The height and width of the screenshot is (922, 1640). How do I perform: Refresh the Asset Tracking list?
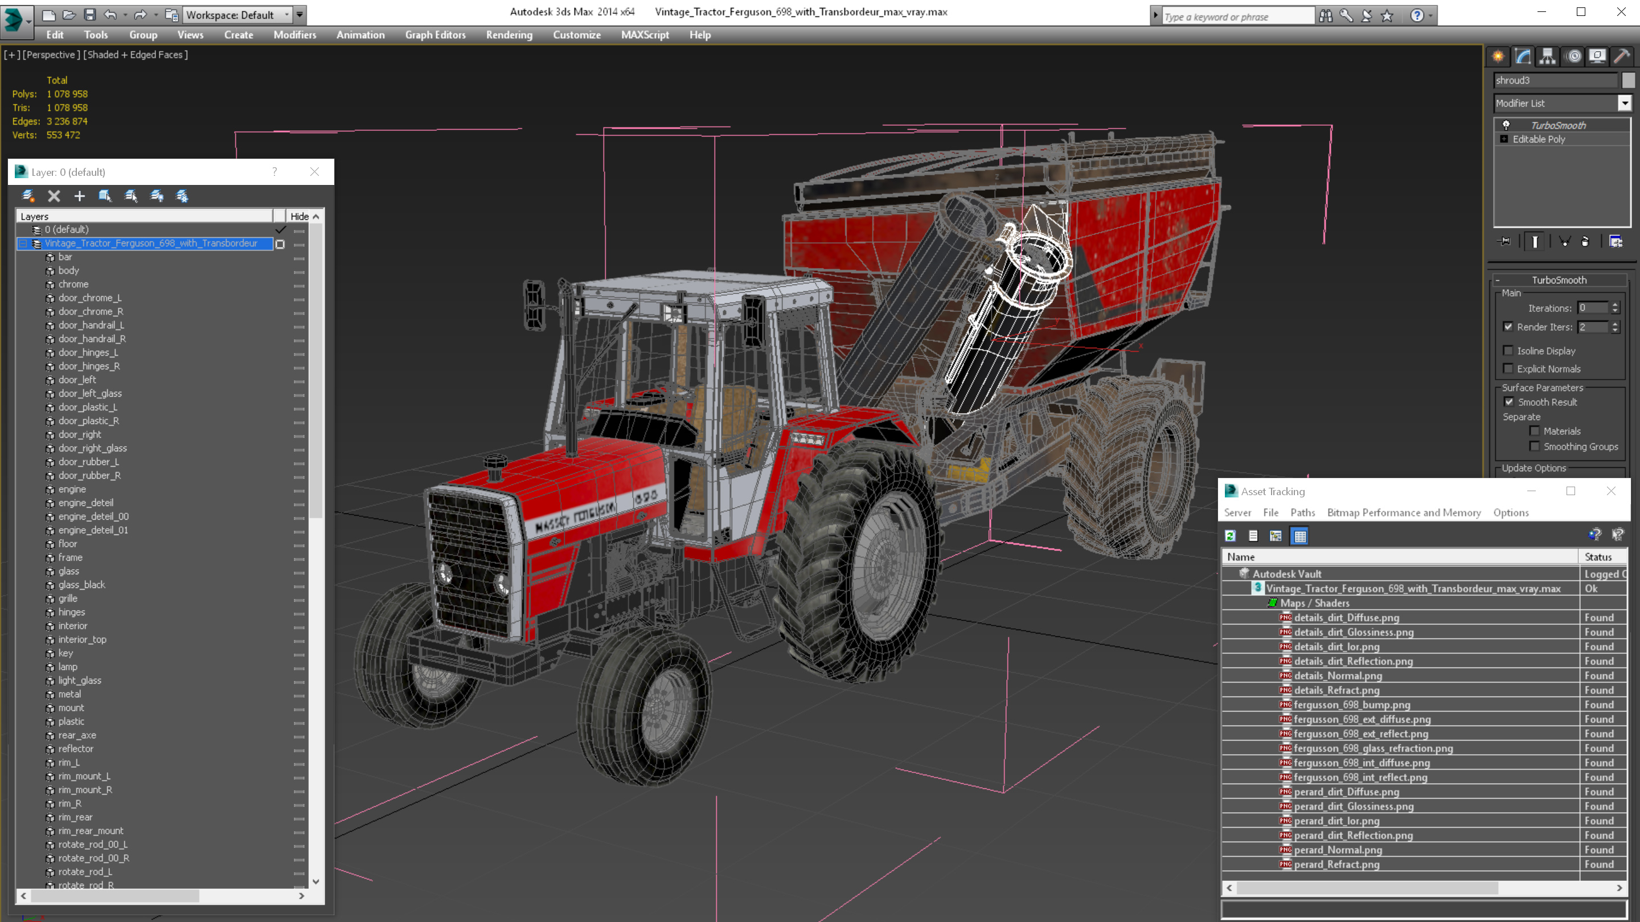1230,536
